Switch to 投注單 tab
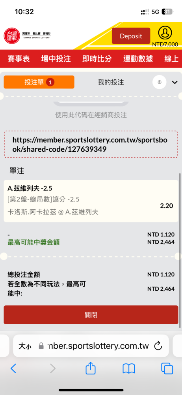This screenshot has width=182, height=395. pos(39,82)
